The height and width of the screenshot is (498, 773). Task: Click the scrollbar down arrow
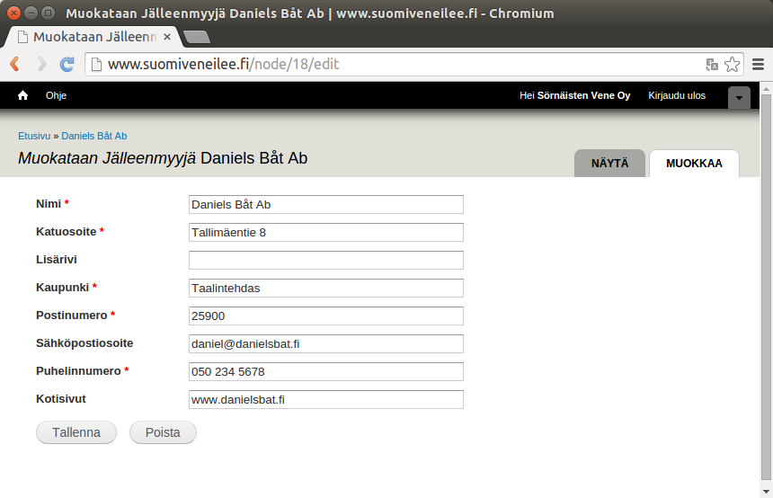pyautogui.click(x=766, y=491)
